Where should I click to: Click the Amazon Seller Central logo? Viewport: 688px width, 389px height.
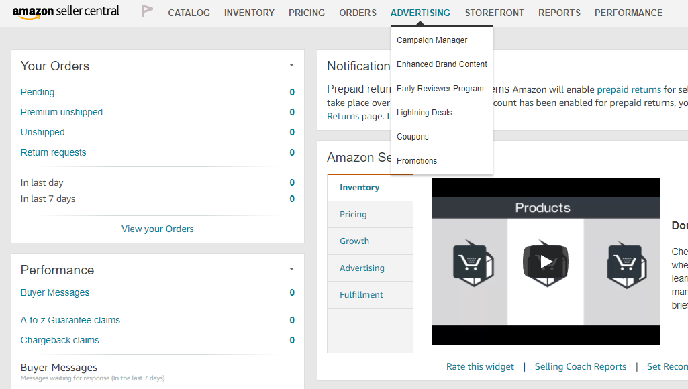66,12
